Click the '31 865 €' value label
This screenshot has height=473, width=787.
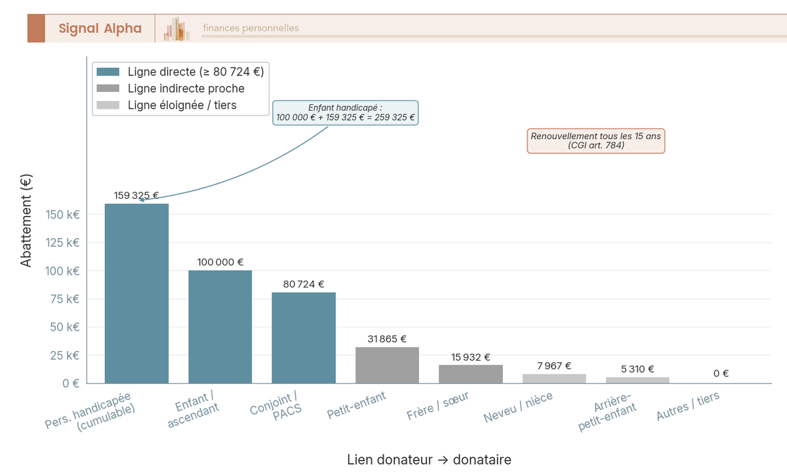387,339
